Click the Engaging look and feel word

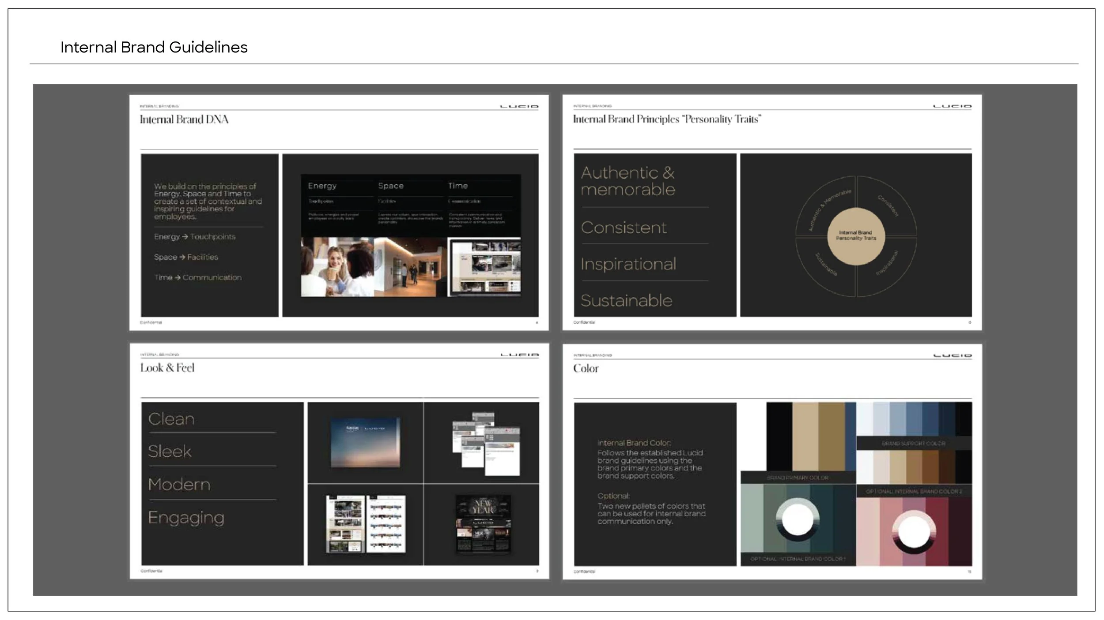coord(186,517)
